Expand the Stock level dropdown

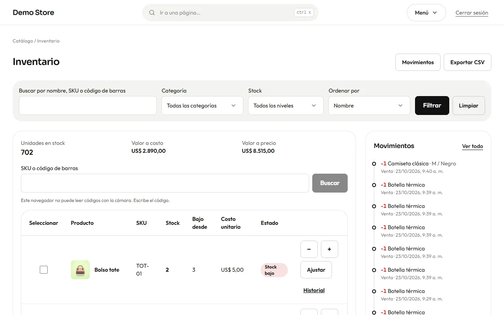click(x=286, y=106)
